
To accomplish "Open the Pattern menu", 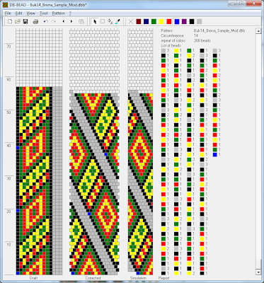I will pos(58,13).
